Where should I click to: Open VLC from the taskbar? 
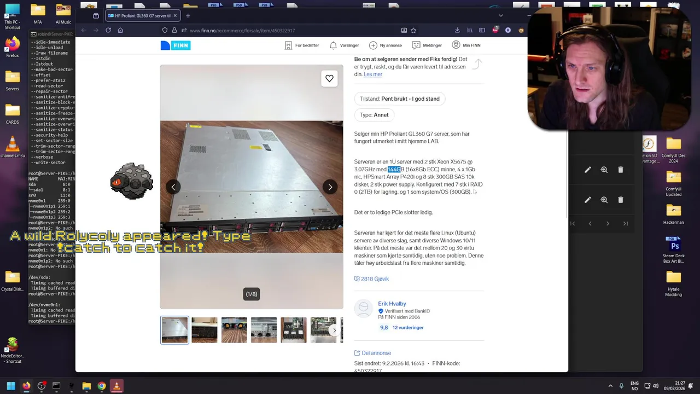[x=116, y=386]
